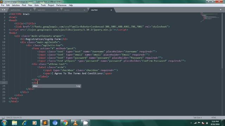Open the Action Center flag icon
Image resolution: width=225 pixels, height=126 pixels.
(x=199, y=123)
